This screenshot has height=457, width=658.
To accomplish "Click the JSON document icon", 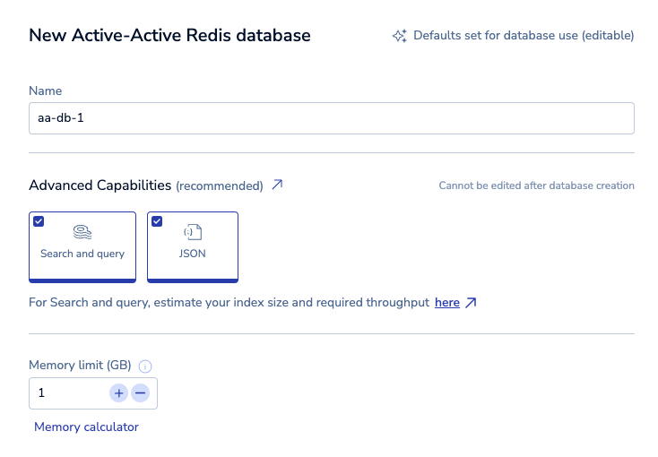I will tap(193, 232).
